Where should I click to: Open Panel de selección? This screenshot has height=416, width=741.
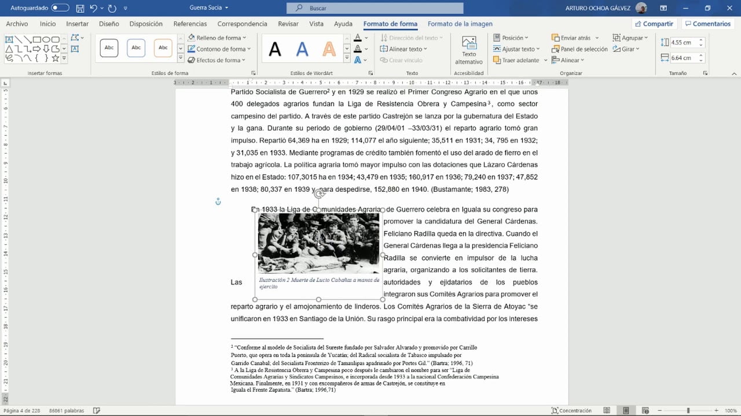(x=579, y=49)
